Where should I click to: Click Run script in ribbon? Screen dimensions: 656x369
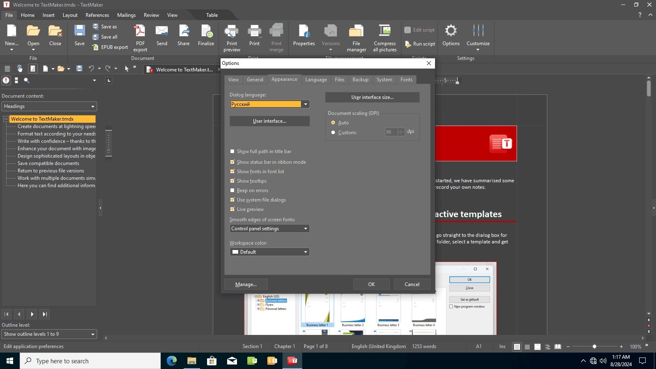(x=420, y=44)
